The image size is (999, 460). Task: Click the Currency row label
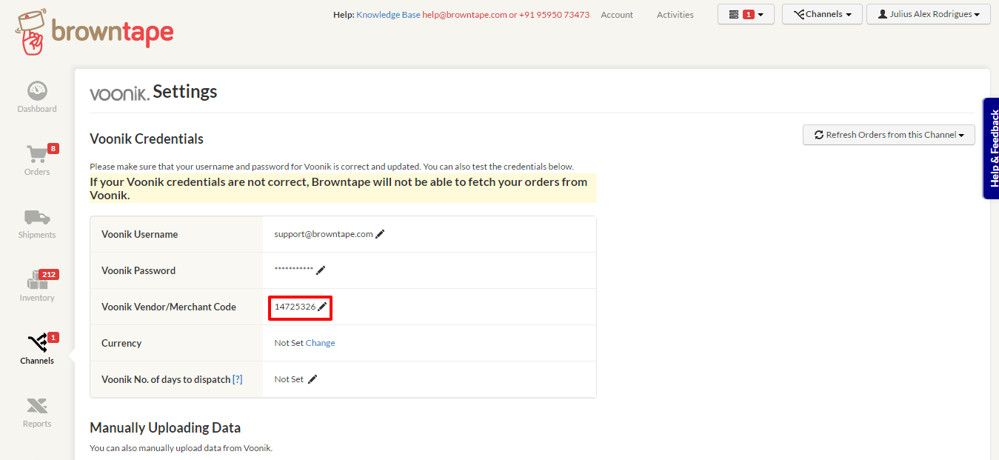[121, 343]
